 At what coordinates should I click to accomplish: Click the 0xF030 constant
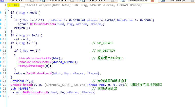coord(74,20)
